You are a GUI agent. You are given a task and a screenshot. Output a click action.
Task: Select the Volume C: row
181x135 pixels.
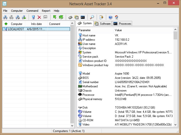point(125,112)
